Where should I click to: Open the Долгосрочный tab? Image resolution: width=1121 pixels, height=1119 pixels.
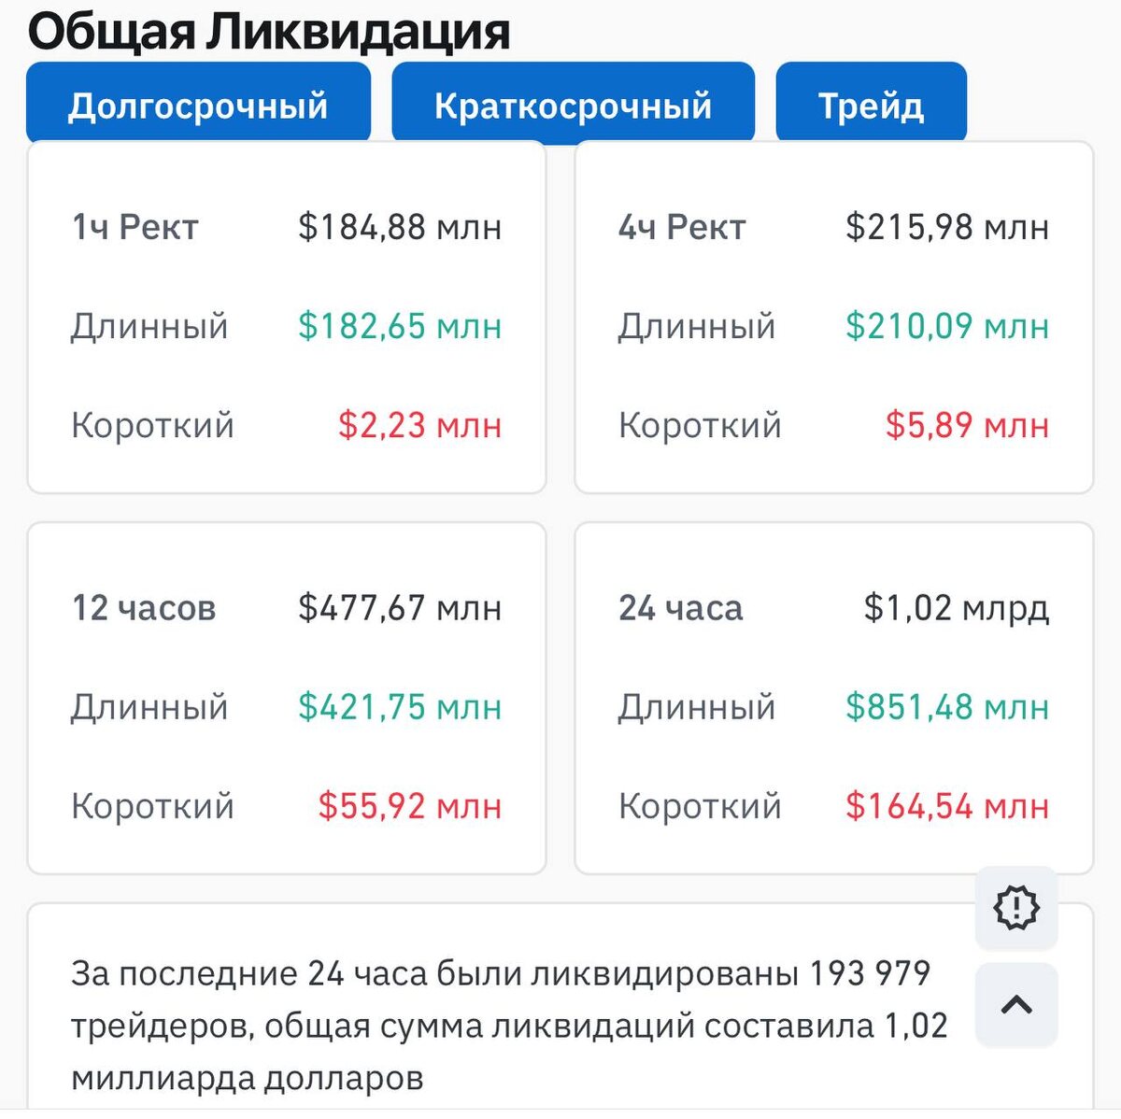click(198, 106)
